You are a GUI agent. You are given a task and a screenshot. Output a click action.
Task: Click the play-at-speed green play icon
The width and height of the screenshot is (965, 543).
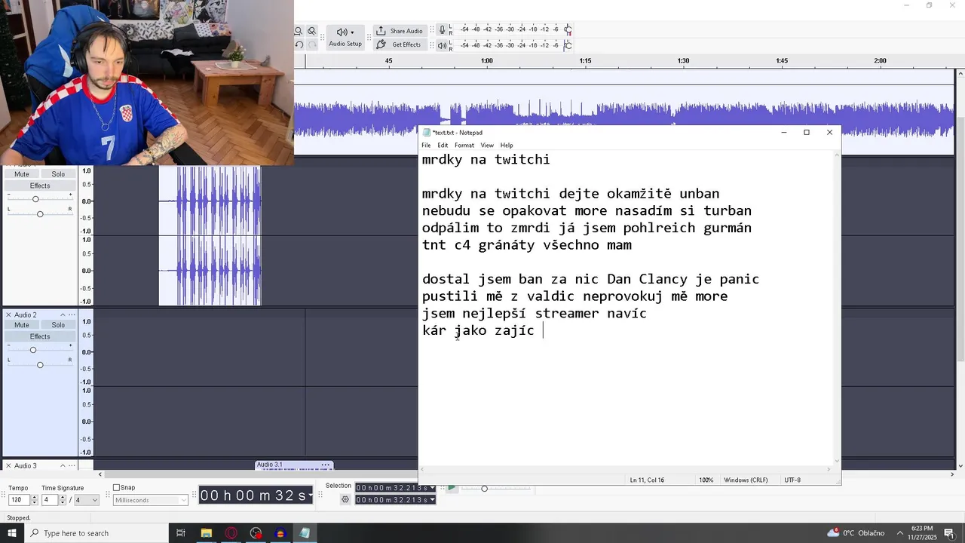coord(451,488)
